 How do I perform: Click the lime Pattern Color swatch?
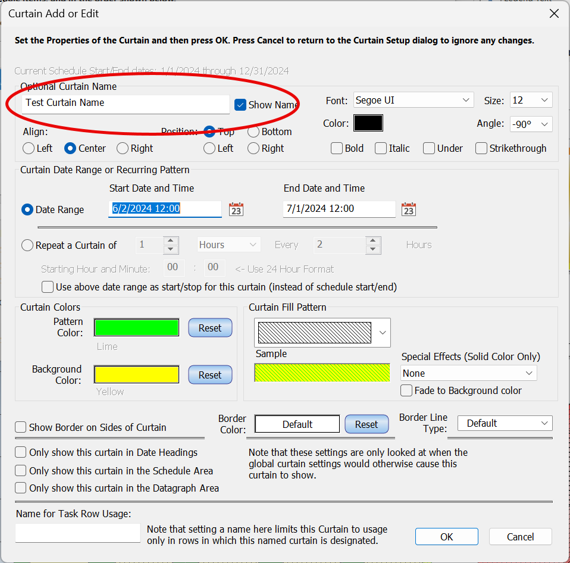coord(136,327)
